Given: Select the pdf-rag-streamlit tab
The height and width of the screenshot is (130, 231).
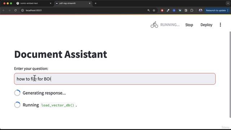Looking at the screenshot, I should [73, 3].
